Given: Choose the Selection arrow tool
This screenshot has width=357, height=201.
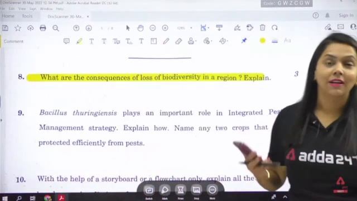Looking at the screenshot, I should click(128, 28).
